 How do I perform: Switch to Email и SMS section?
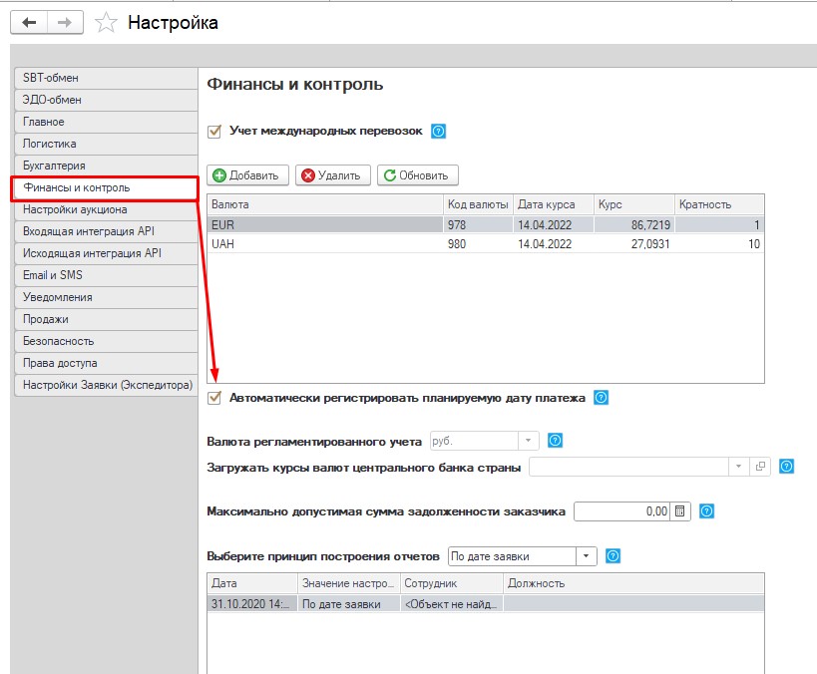pyautogui.click(x=107, y=275)
